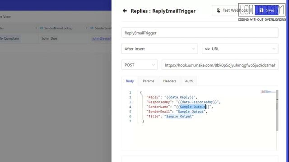This screenshot has height=162, width=289.
Task: Open the POST method dropdown
Action: pos(140,65)
